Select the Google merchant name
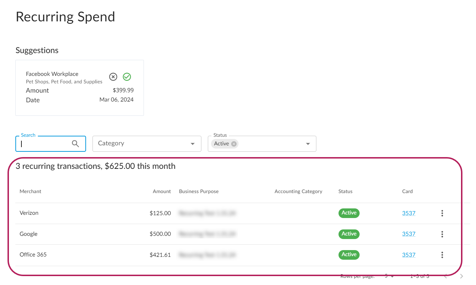476x285 pixels. point(29,234)
